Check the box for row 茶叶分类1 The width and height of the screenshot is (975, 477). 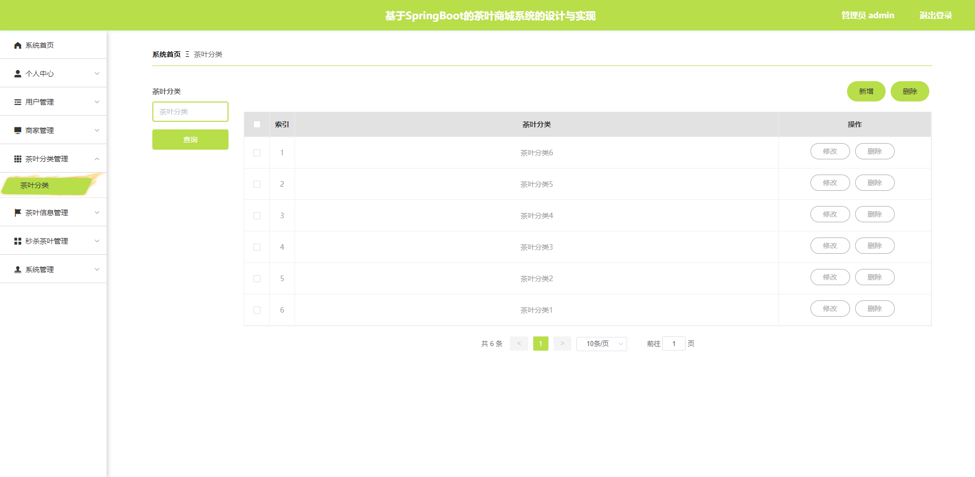pos(257,310)
